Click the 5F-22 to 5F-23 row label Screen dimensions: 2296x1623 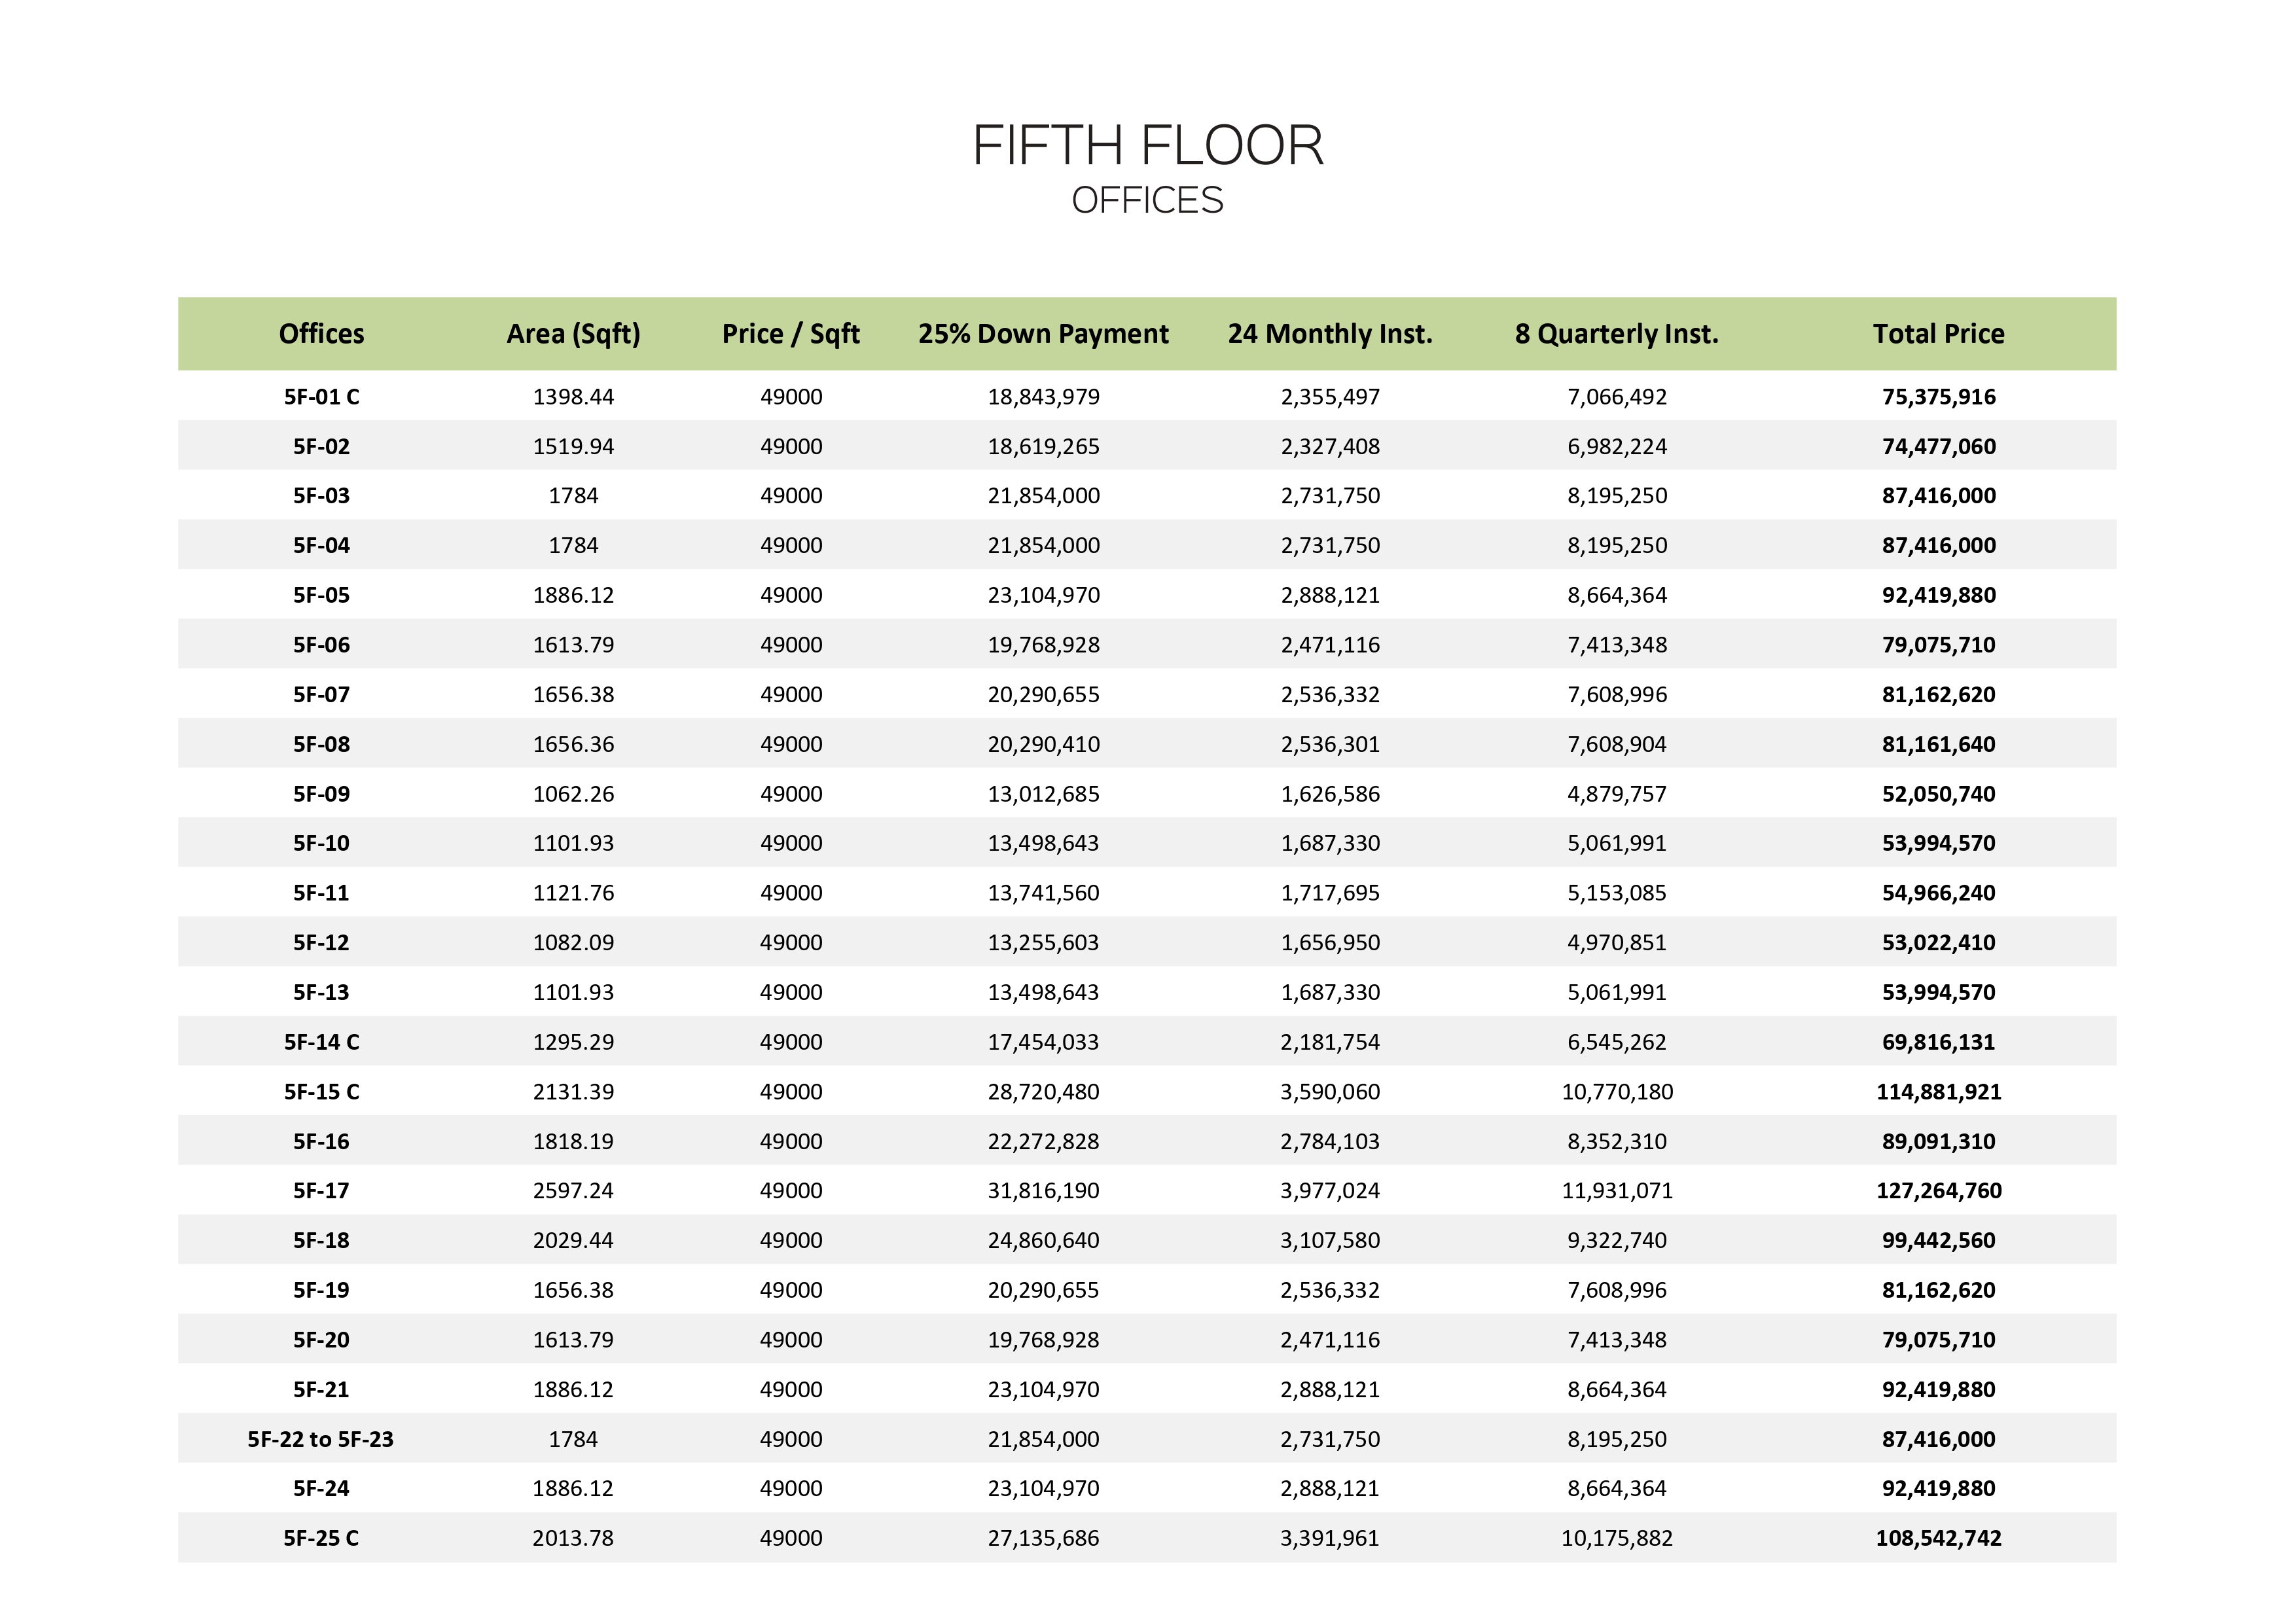(321, 1439)
